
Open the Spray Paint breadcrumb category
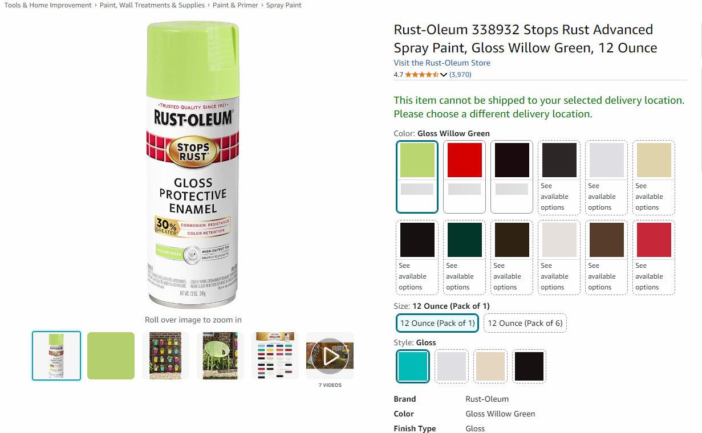284,5
